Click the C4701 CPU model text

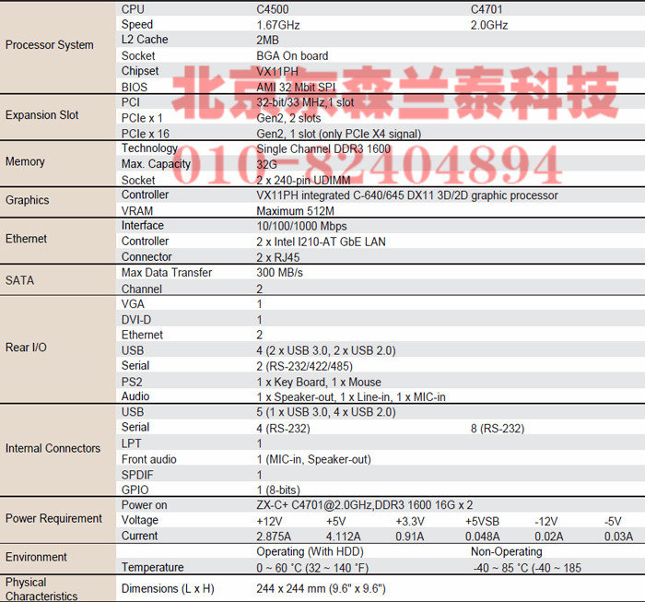click(x=487, y=9)
